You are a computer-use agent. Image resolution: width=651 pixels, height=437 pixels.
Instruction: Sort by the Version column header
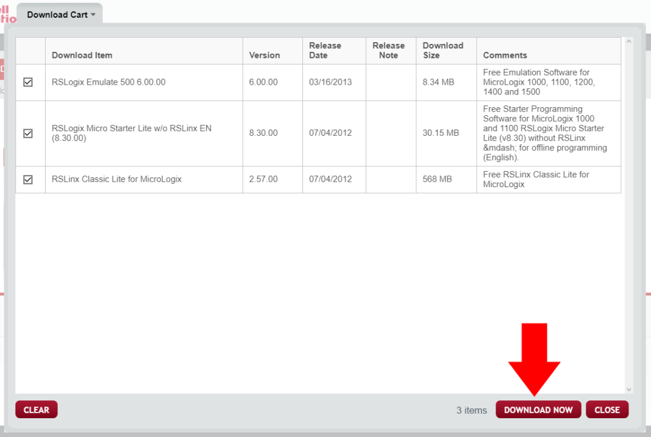point(264,55)
